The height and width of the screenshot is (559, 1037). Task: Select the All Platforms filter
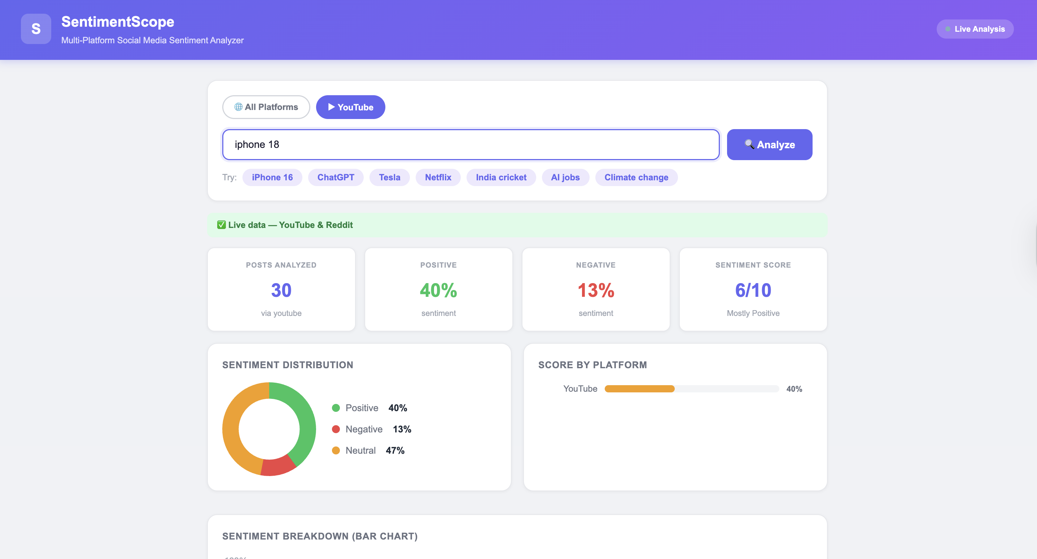pyautogui.click(x=266, y=107)
